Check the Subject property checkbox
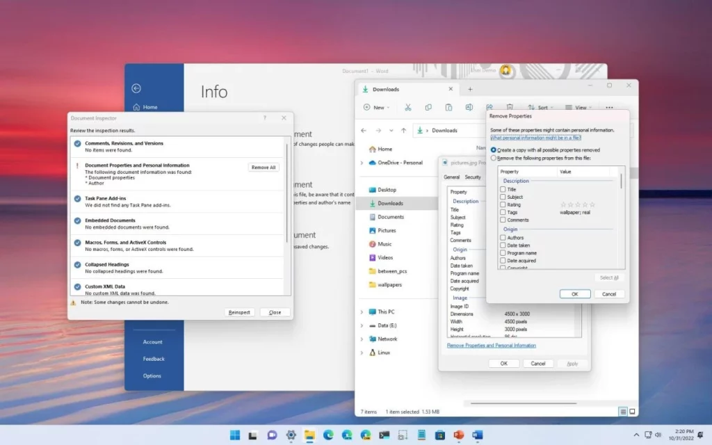This screenshot has height=445, width=712. point(503,197)
